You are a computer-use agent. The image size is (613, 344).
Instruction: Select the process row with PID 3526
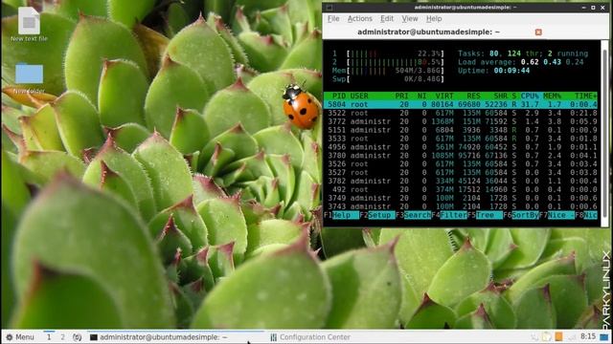[461, 164]
